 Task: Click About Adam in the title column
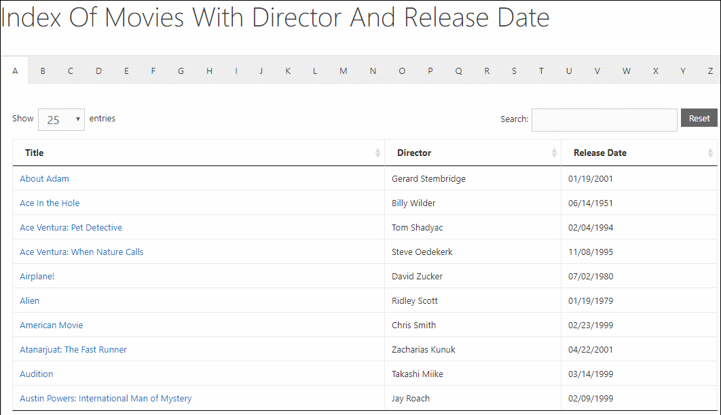coord(44,178)
